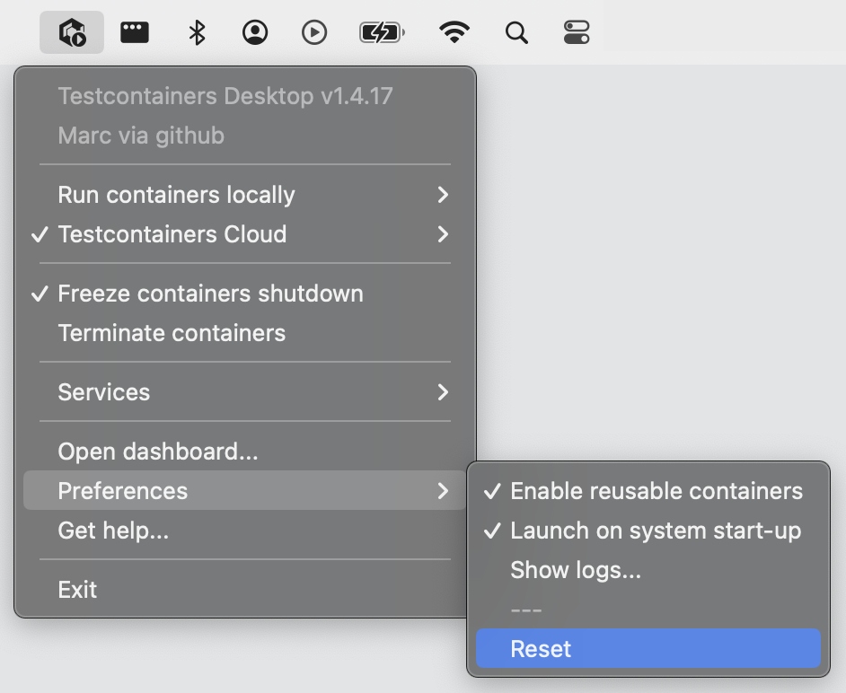
Task: Toggle Launch on system start-up
Action: pyautogui.click(x=656, y=531)
